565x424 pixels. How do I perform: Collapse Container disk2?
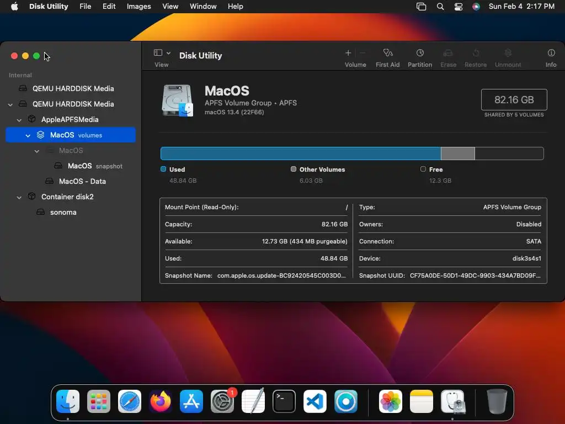point(19,197)
